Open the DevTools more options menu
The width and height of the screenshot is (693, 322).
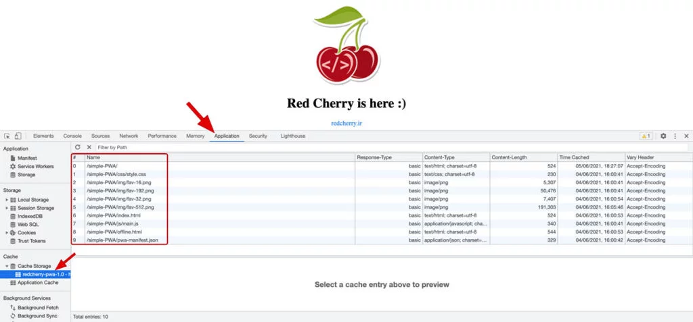point(675,136)
